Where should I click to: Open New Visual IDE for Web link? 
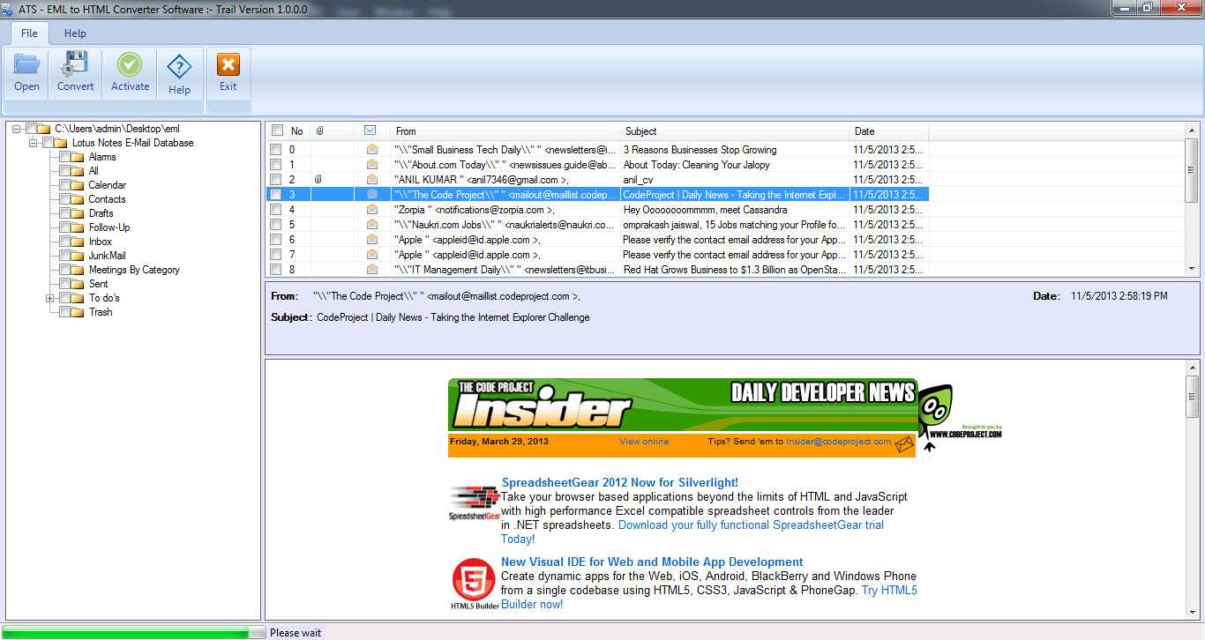[x=652, y=562]
